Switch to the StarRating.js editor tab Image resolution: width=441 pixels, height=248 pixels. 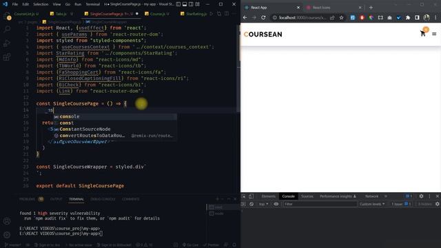(x=194, y=14)
